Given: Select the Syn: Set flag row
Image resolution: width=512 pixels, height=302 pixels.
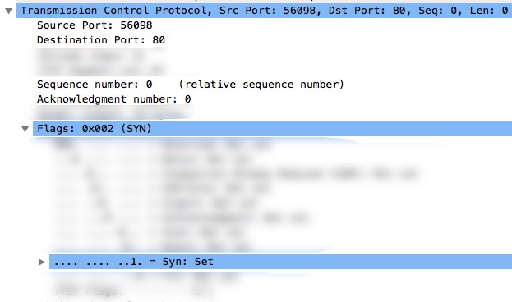Looking at the screenshot, I should coord(280,262).
